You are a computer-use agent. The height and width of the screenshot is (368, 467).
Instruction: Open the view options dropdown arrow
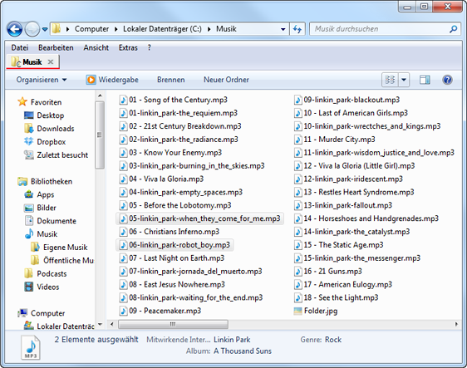[x=404, y=80]
